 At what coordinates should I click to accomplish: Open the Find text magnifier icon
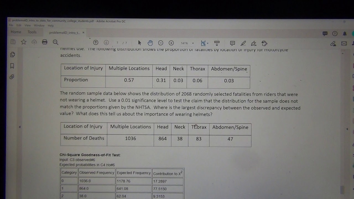click(55, 42)
